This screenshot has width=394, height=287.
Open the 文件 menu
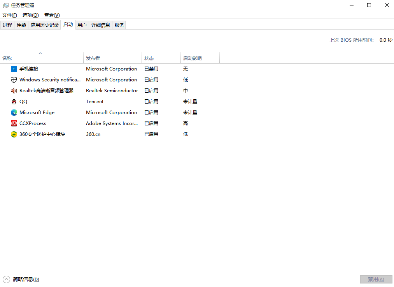point(10,15)
